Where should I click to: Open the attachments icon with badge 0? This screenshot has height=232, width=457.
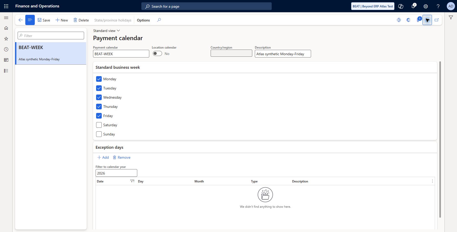(419, 19)
